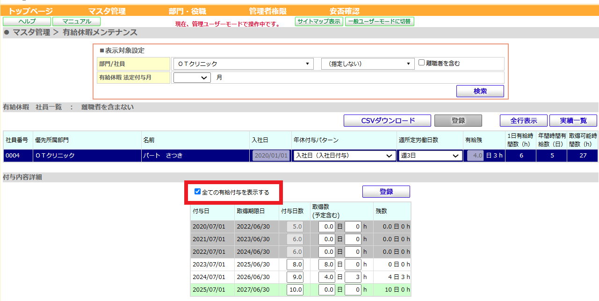Open the 法定付与月 month dropdown
This screenshot has width=599, height=301.
click(x=192, y=78)
